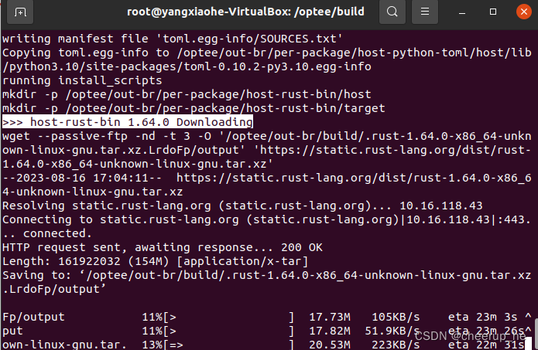Click the mkdir host-rust-bin/host line
The height and width of the screenshot is (350, 538).
187,94
